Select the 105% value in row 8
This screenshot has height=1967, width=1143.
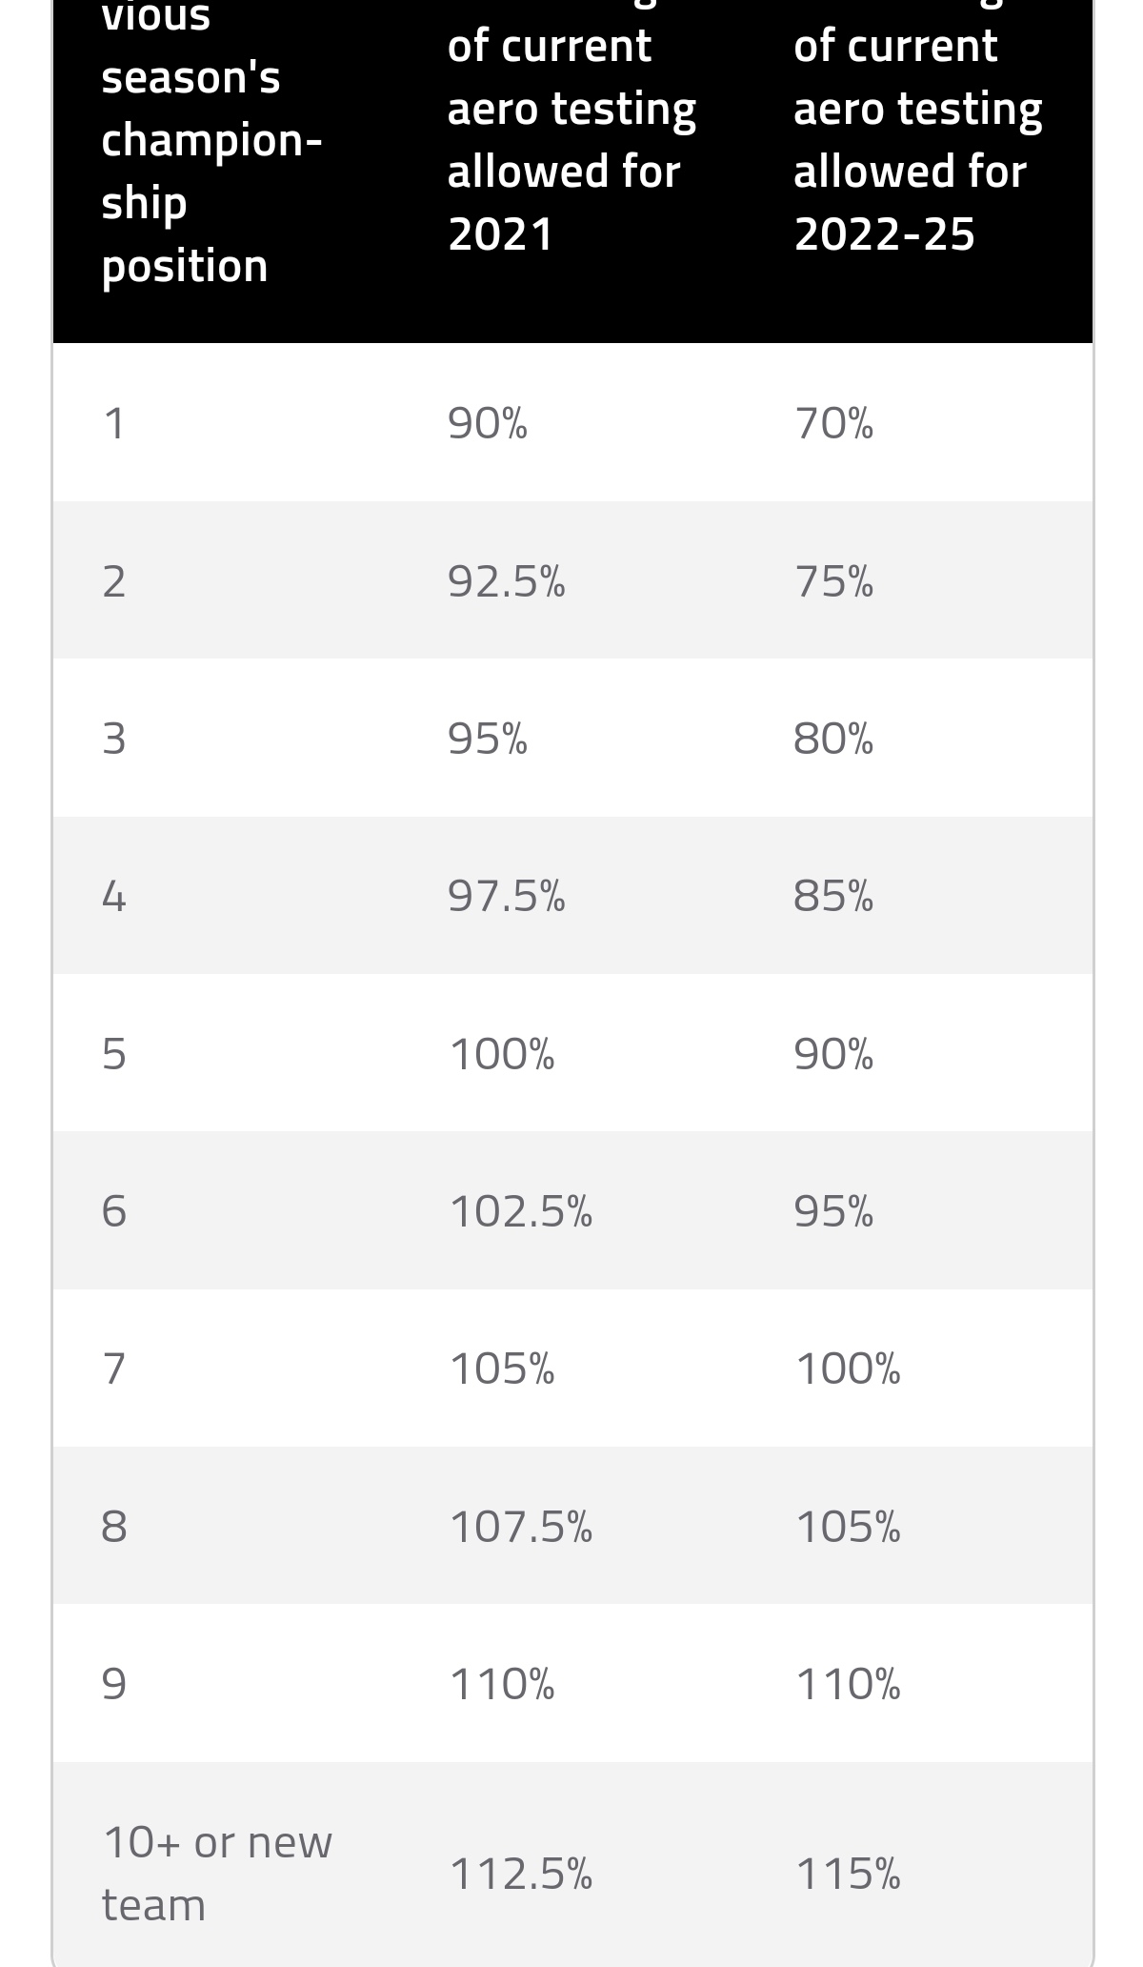pos(848,1527)
